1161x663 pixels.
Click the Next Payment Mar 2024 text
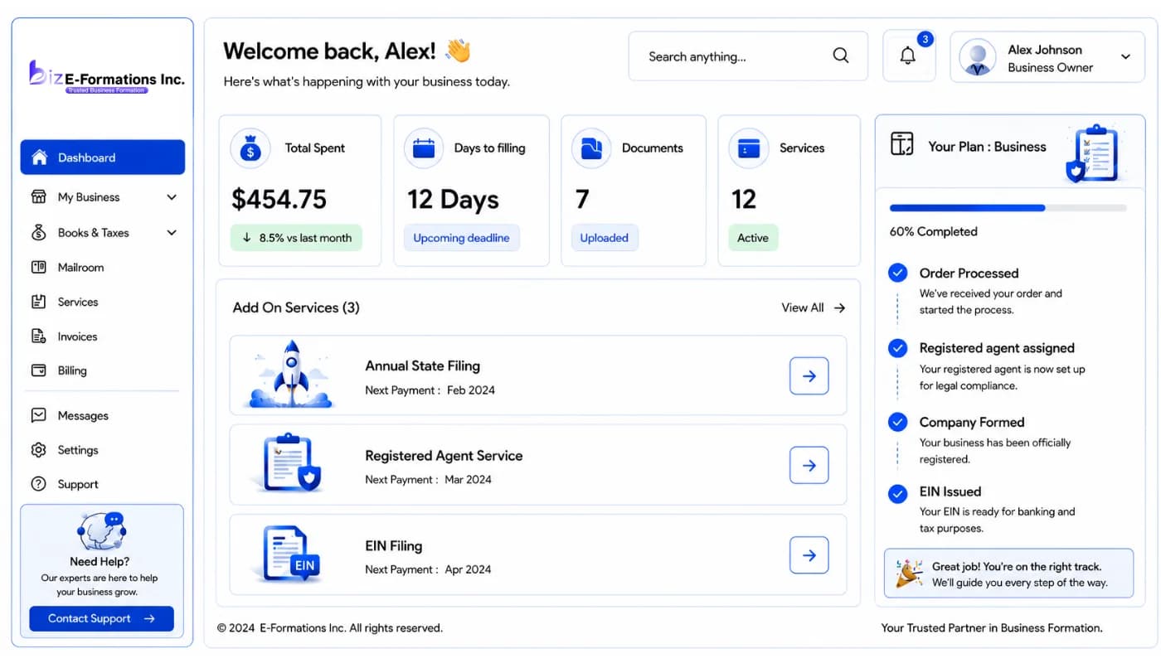coord(428,480)
